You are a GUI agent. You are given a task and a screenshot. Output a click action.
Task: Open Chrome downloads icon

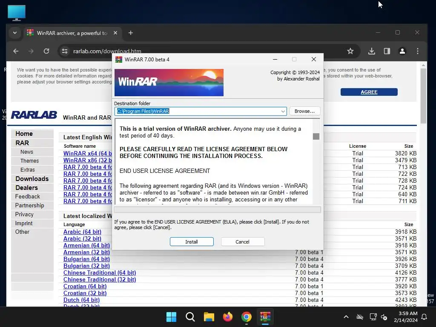(x=371, y=51)
